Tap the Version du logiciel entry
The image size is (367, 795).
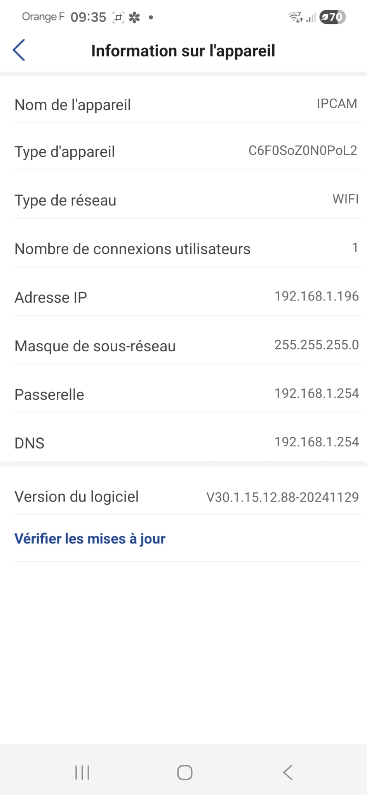[183, 496]
